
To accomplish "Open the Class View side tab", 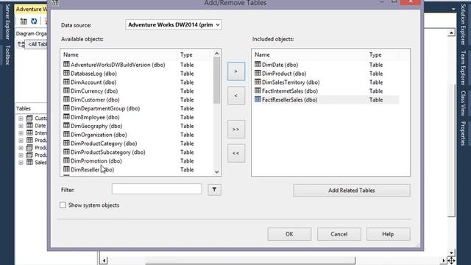I will (x=463, y=103).
